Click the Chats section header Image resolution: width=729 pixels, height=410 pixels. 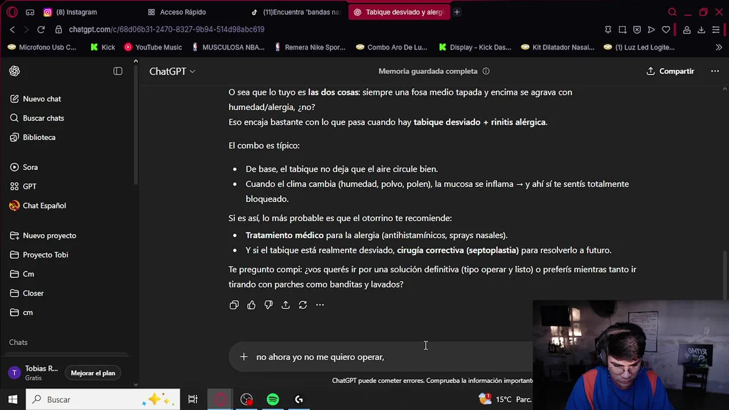18,342
